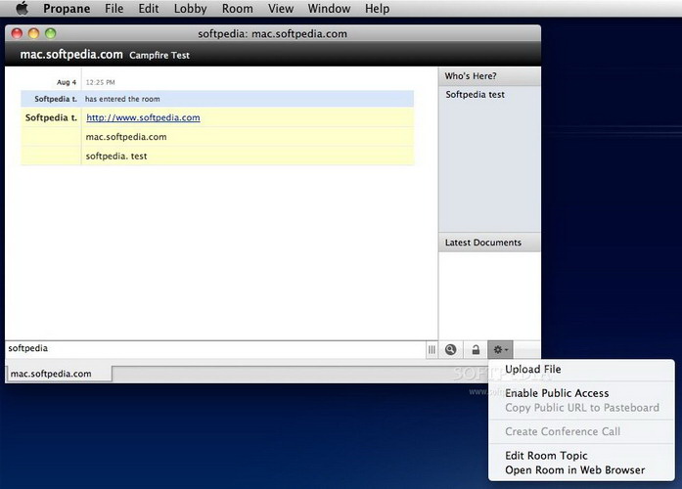Open the Room menu

click(237, 9)
